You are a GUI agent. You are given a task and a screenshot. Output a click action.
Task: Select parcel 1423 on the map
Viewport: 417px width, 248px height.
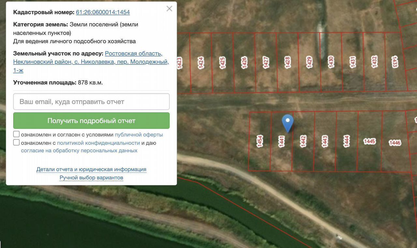click(x=179, y=63)
